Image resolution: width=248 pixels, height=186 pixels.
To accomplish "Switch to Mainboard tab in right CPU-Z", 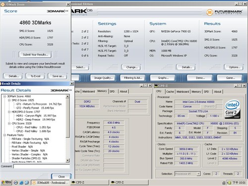I will point(183,92).
